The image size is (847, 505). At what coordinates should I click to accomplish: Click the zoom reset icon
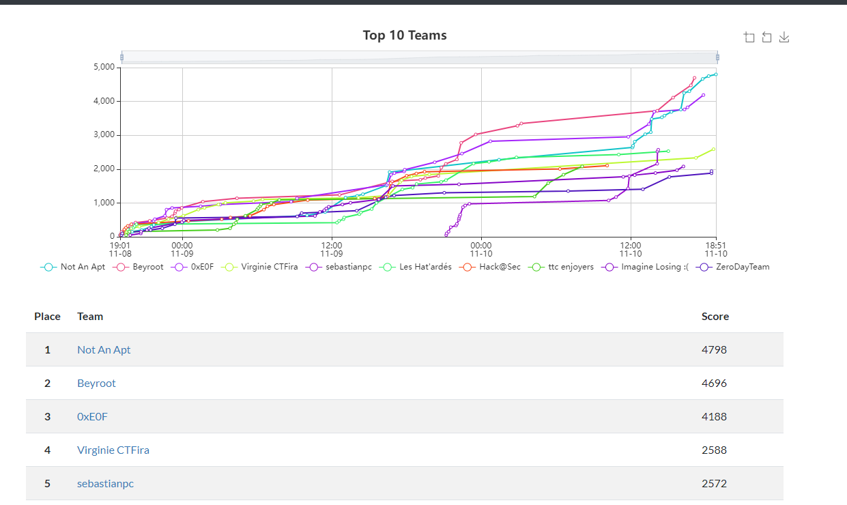coord(766,37)
